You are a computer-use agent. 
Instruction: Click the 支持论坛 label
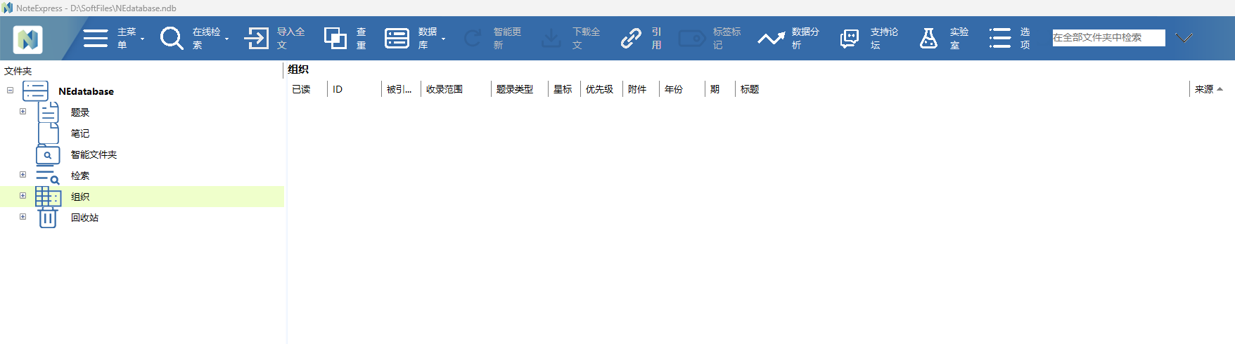(x=884, y=39)
